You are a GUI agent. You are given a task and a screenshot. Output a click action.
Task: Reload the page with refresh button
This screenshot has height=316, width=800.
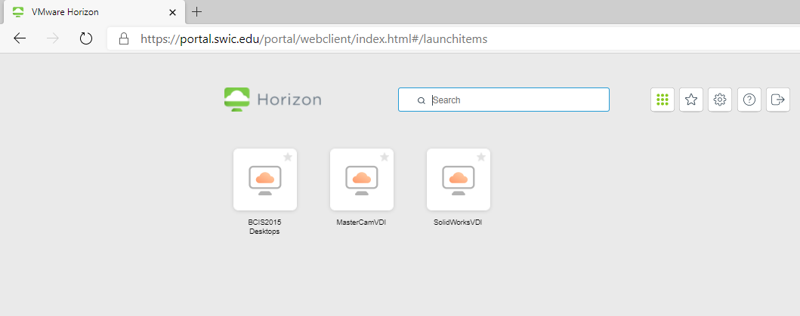pyautogui.click(x=86, y=38)
